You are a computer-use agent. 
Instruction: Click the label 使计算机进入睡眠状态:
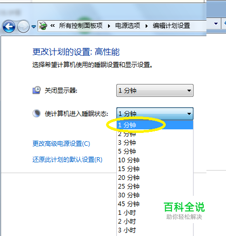click(x=76, y=113)
